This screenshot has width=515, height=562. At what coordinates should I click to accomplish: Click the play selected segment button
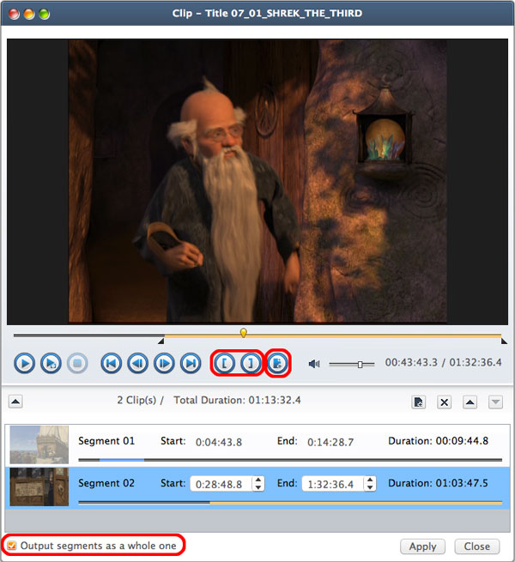(51, 364)
